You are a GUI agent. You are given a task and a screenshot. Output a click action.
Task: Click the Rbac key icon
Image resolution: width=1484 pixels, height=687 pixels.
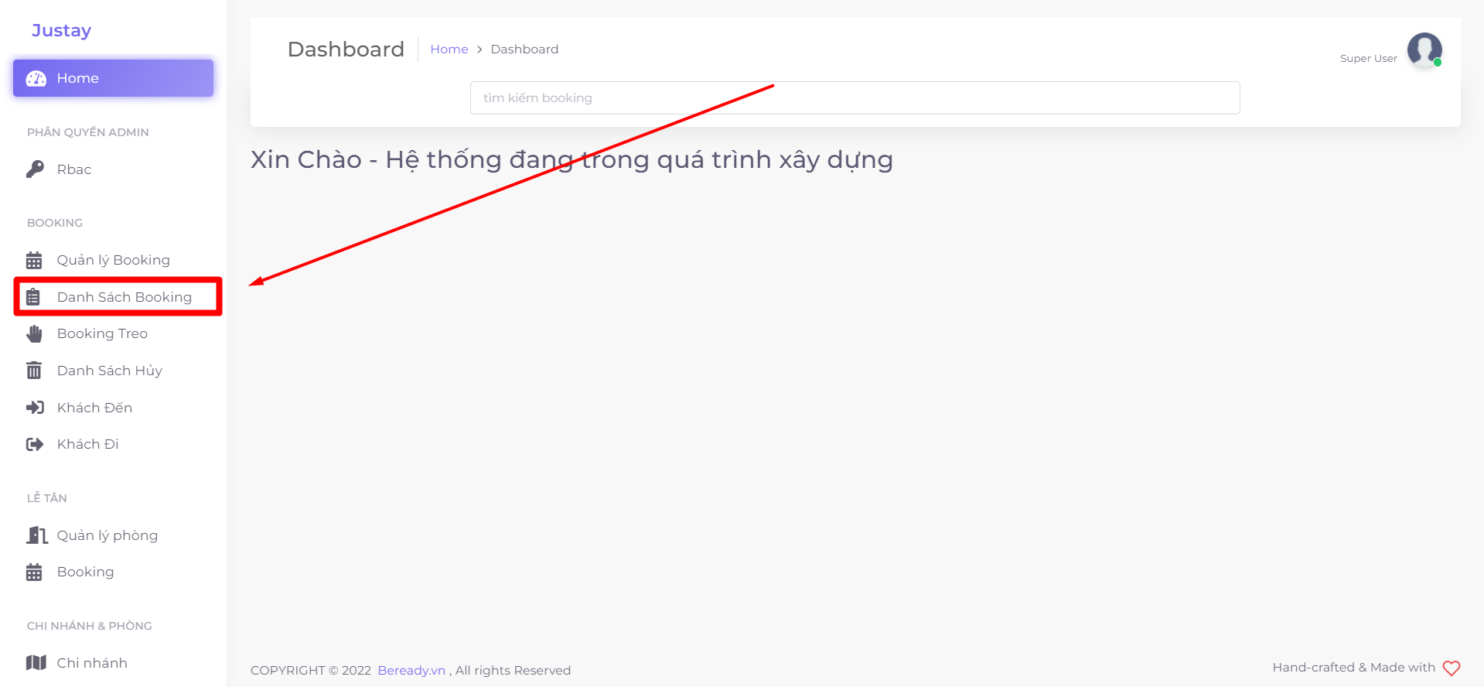coord(35,169)
